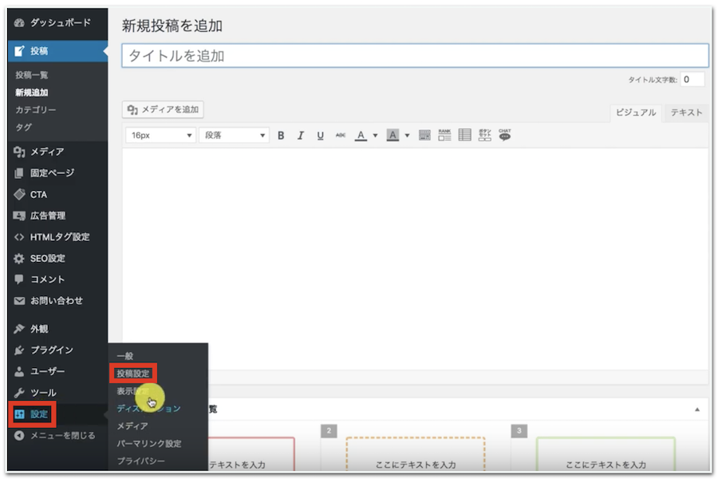The image size is (718, 479).
Task: Open the ボタンセット button set tool
Action: point(485,135)
